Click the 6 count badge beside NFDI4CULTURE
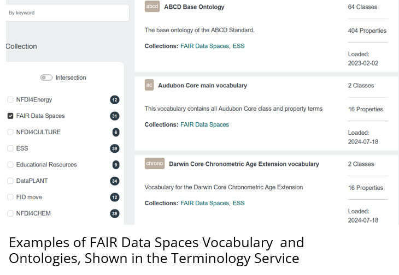Viewport: 399px width, 275px height. (116, 132)
